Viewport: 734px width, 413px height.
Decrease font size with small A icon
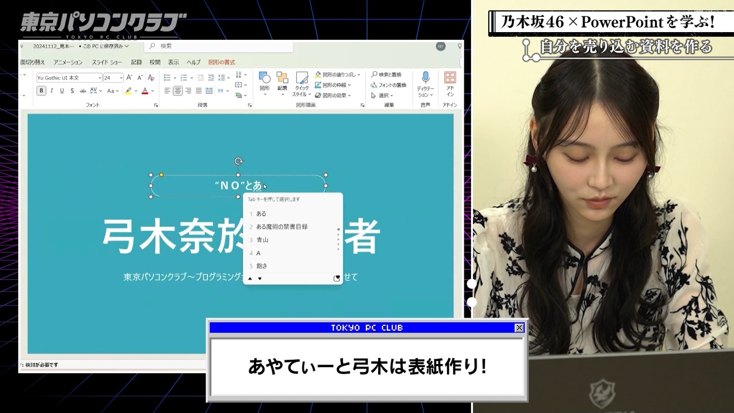pyautogui.click(x=140, y=78)
